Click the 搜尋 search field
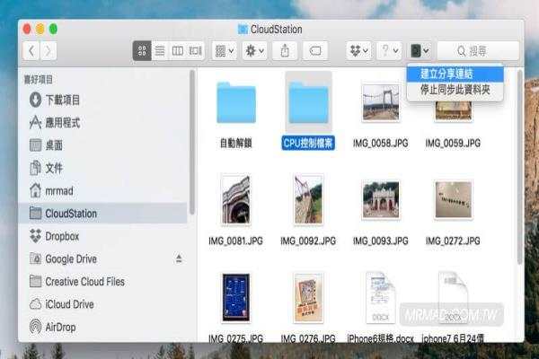This screenshot has width=539, height=359. (x=478, y=51)
